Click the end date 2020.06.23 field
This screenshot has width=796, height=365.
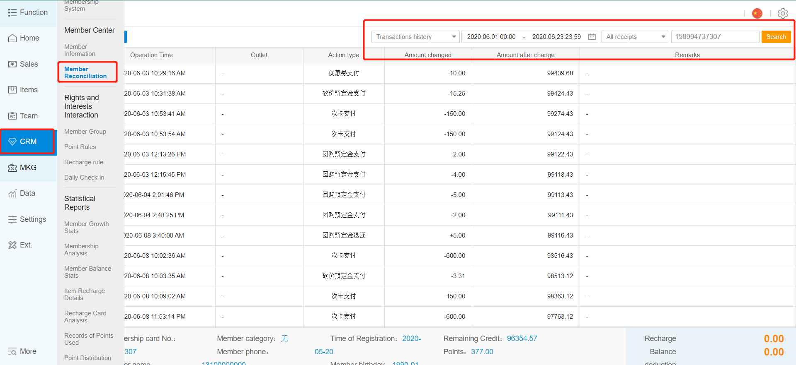click(x=556, y=37)
